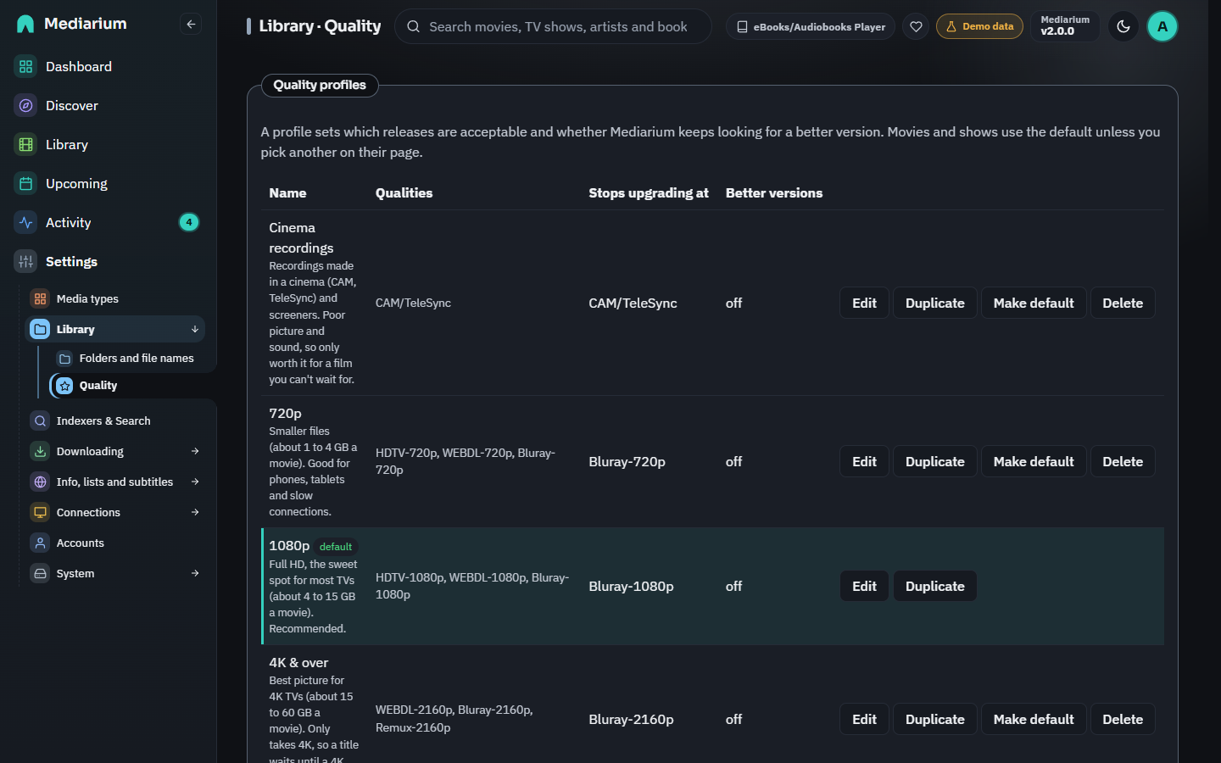Click the Activity badge showing 4
The image size is (1221, 763).
[x=189, y=222]
